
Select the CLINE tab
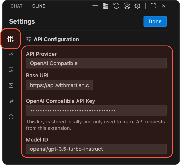point(39,6)
